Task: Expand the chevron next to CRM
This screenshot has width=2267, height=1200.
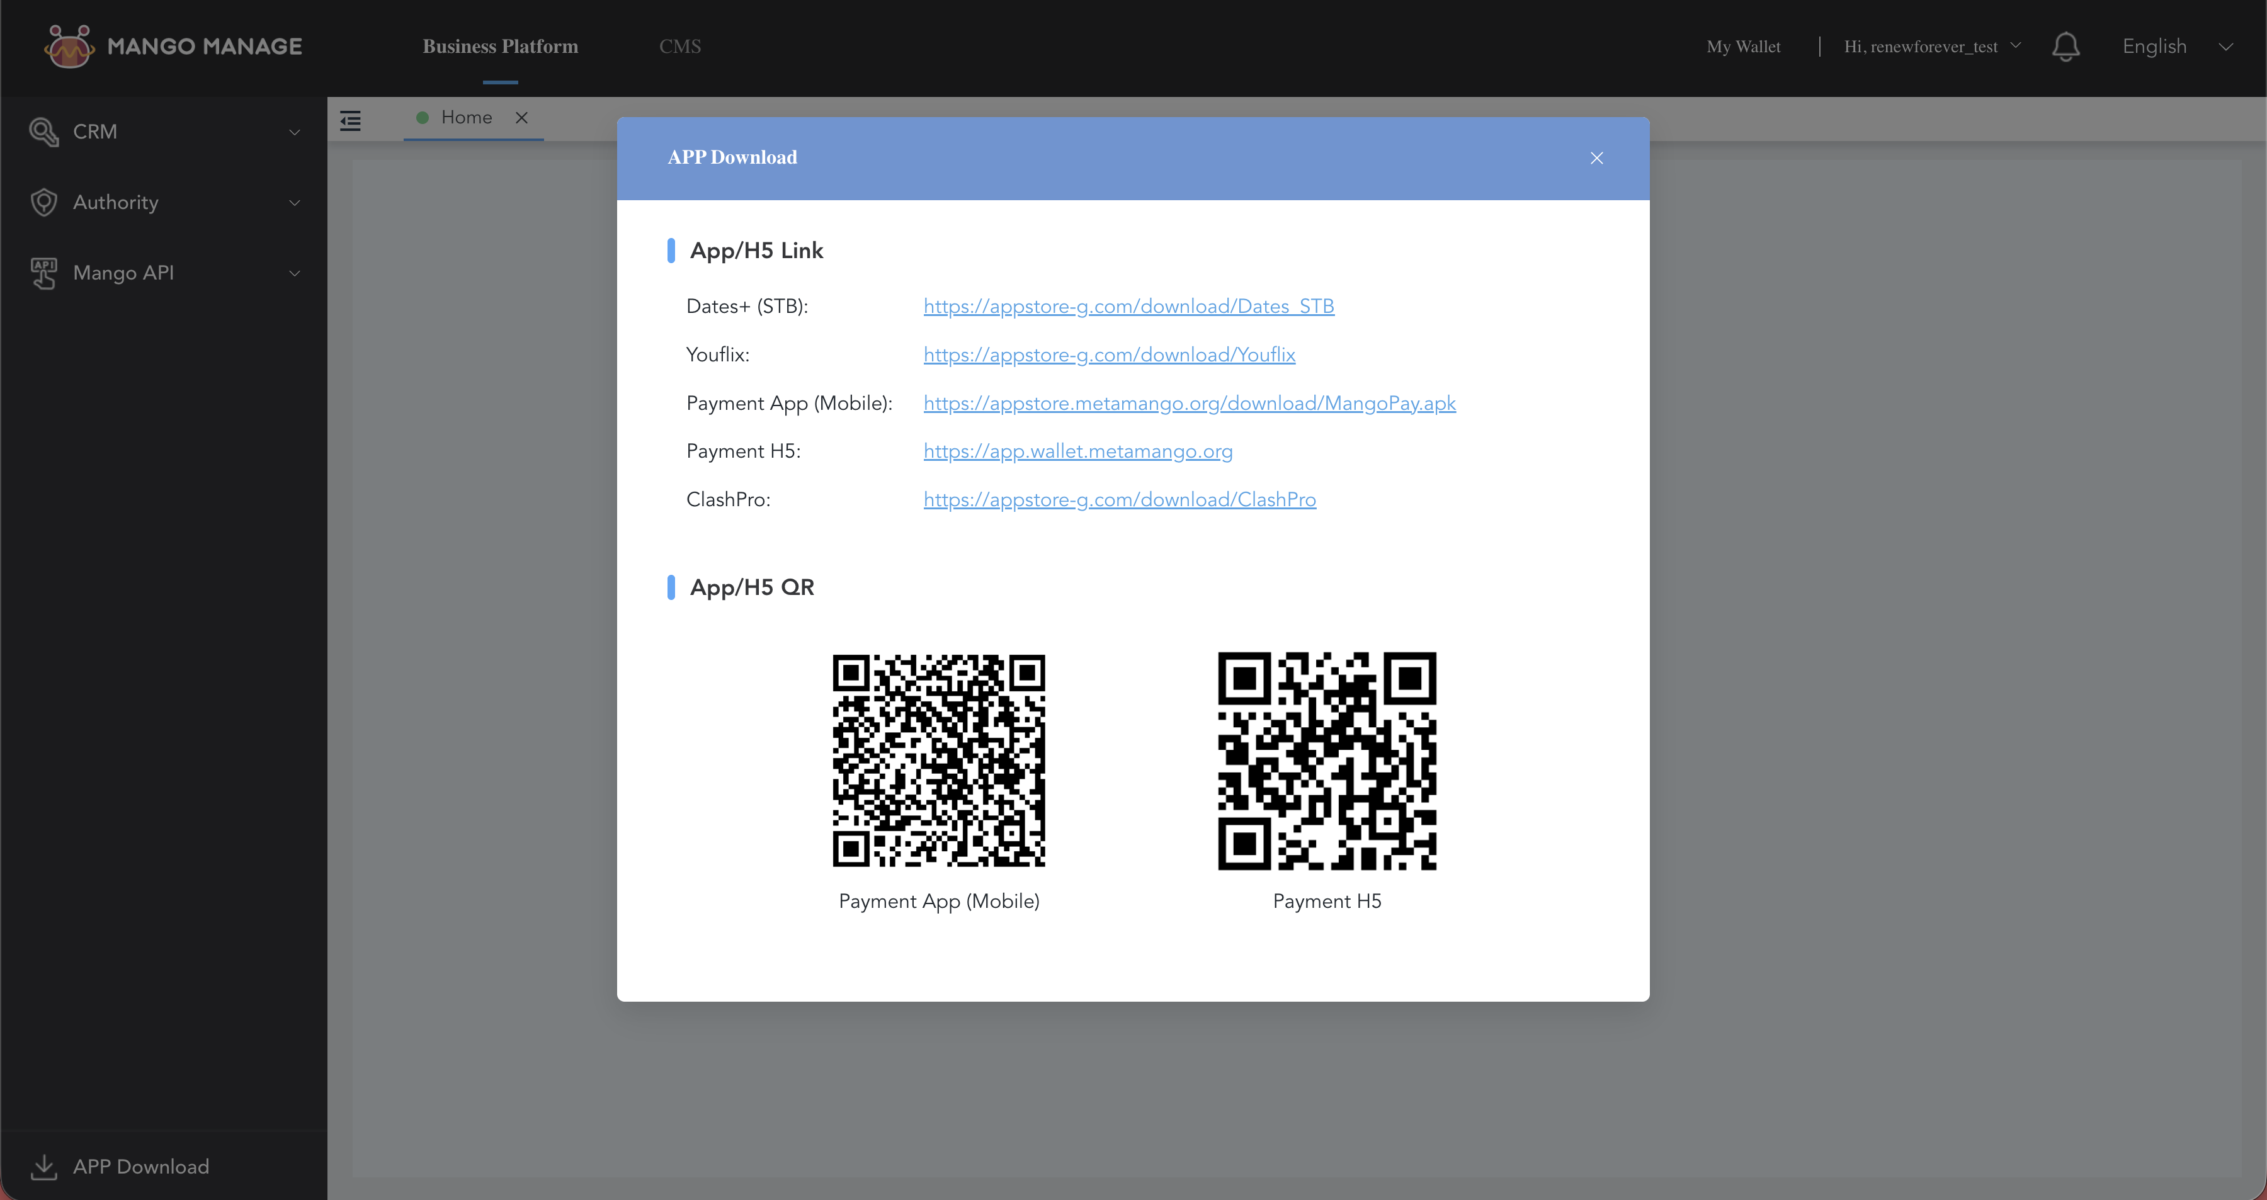Action: (x=295, y=132)
